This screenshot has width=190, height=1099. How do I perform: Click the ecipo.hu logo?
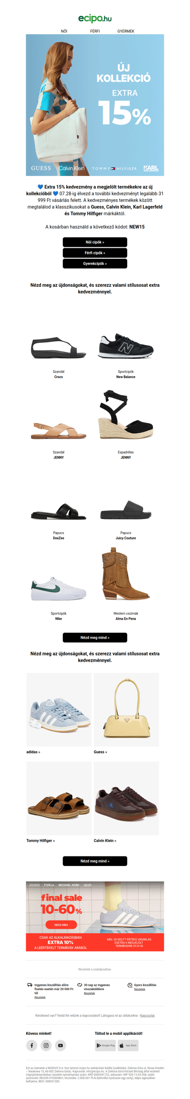95,19
